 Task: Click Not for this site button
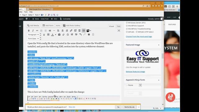tap(129, 107)
